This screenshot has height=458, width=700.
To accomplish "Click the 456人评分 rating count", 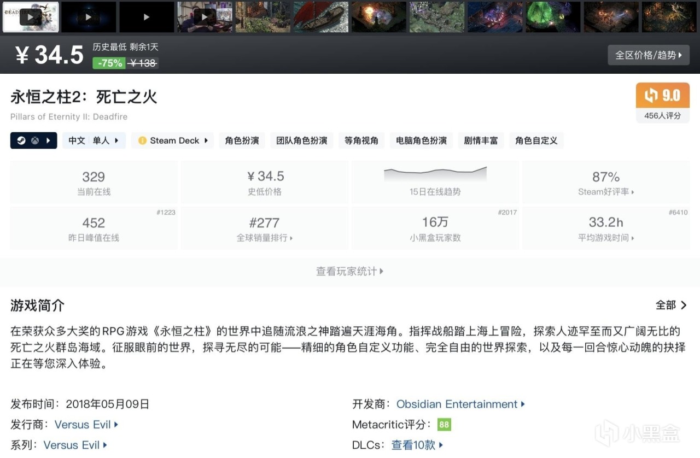I will 662,116.
